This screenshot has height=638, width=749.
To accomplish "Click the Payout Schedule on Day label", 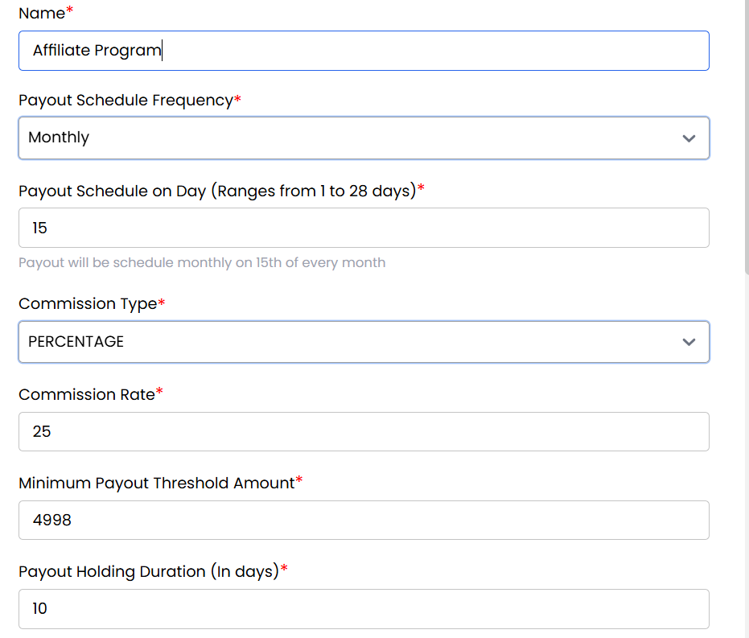I will coord(217,191).
